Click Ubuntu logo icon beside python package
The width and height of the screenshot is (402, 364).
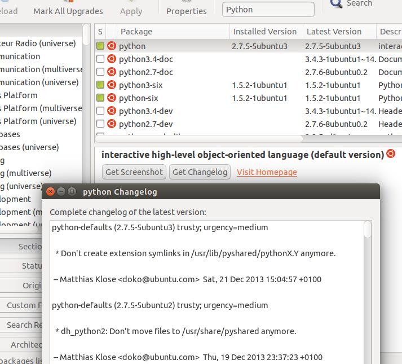(x=112, y=46)
